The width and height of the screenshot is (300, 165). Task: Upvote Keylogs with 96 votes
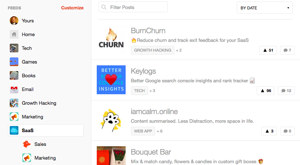coord(266,91)
